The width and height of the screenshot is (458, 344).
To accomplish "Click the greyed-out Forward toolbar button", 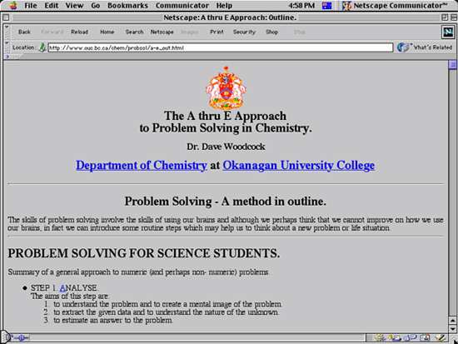I will click(52, 32).
